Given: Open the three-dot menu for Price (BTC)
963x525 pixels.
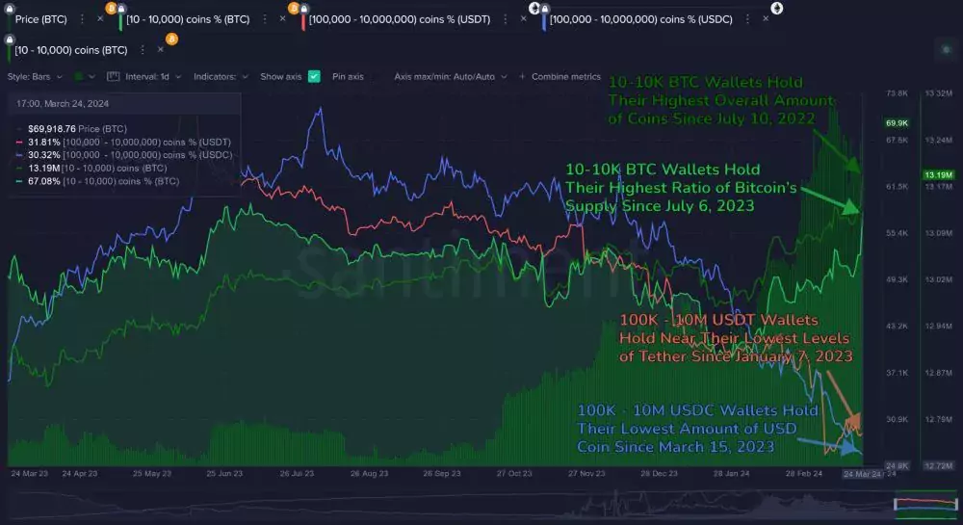Looking at the screenshot, I should coord(82,19).
